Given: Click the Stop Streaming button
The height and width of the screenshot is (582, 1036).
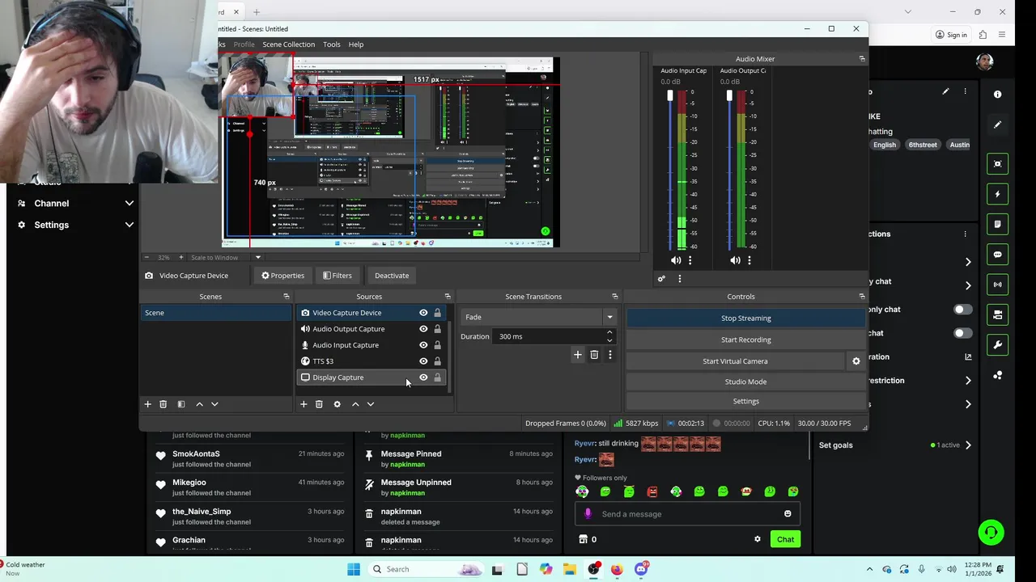Looking at the screenshot, I should [x=746, y=318].
